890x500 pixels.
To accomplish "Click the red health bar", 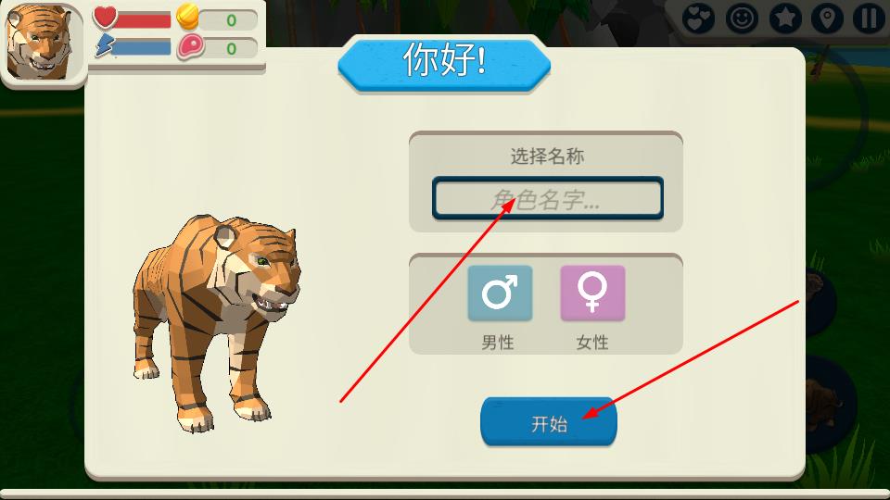I will [x=143, y=20].
